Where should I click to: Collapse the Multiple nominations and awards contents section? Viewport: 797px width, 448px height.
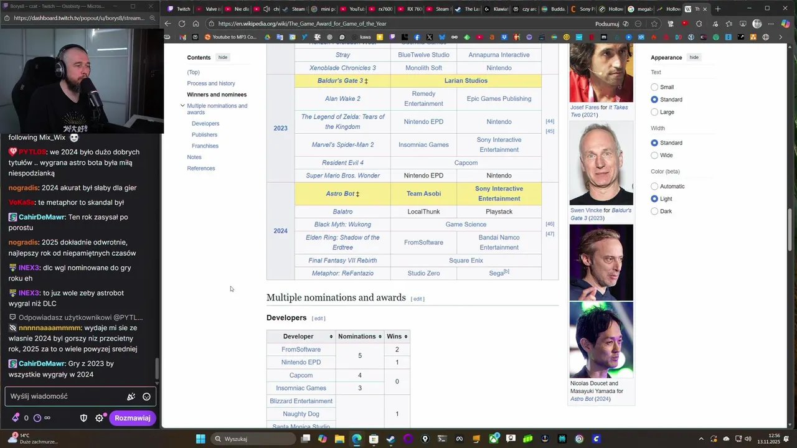(x=182, y=106)
